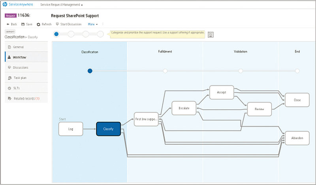Click the Refresh icon in toolbar

pos(38,24)
